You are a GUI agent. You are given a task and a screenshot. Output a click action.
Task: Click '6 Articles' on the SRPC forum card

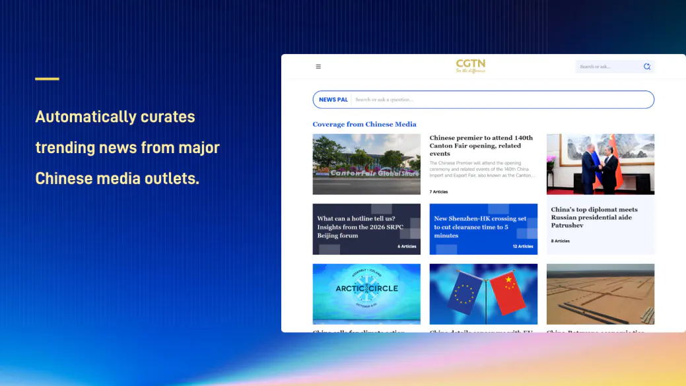point(407,247)
